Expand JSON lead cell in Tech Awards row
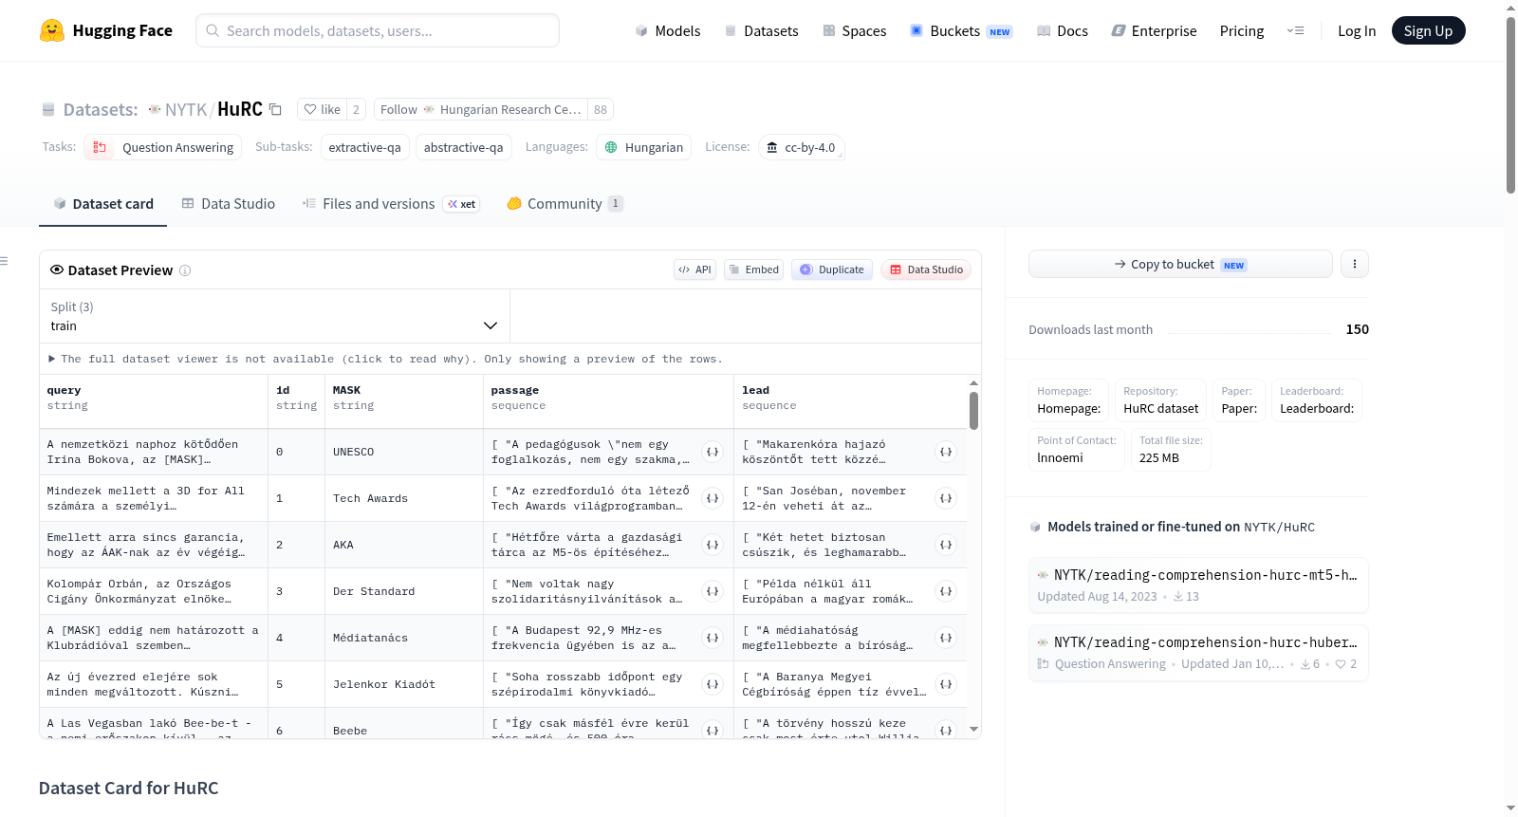Viewport: 1518px width, 817px height. point(946,498)
